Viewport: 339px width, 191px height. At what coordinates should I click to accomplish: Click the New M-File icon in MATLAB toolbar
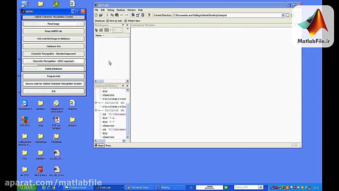tap(96, 15)
